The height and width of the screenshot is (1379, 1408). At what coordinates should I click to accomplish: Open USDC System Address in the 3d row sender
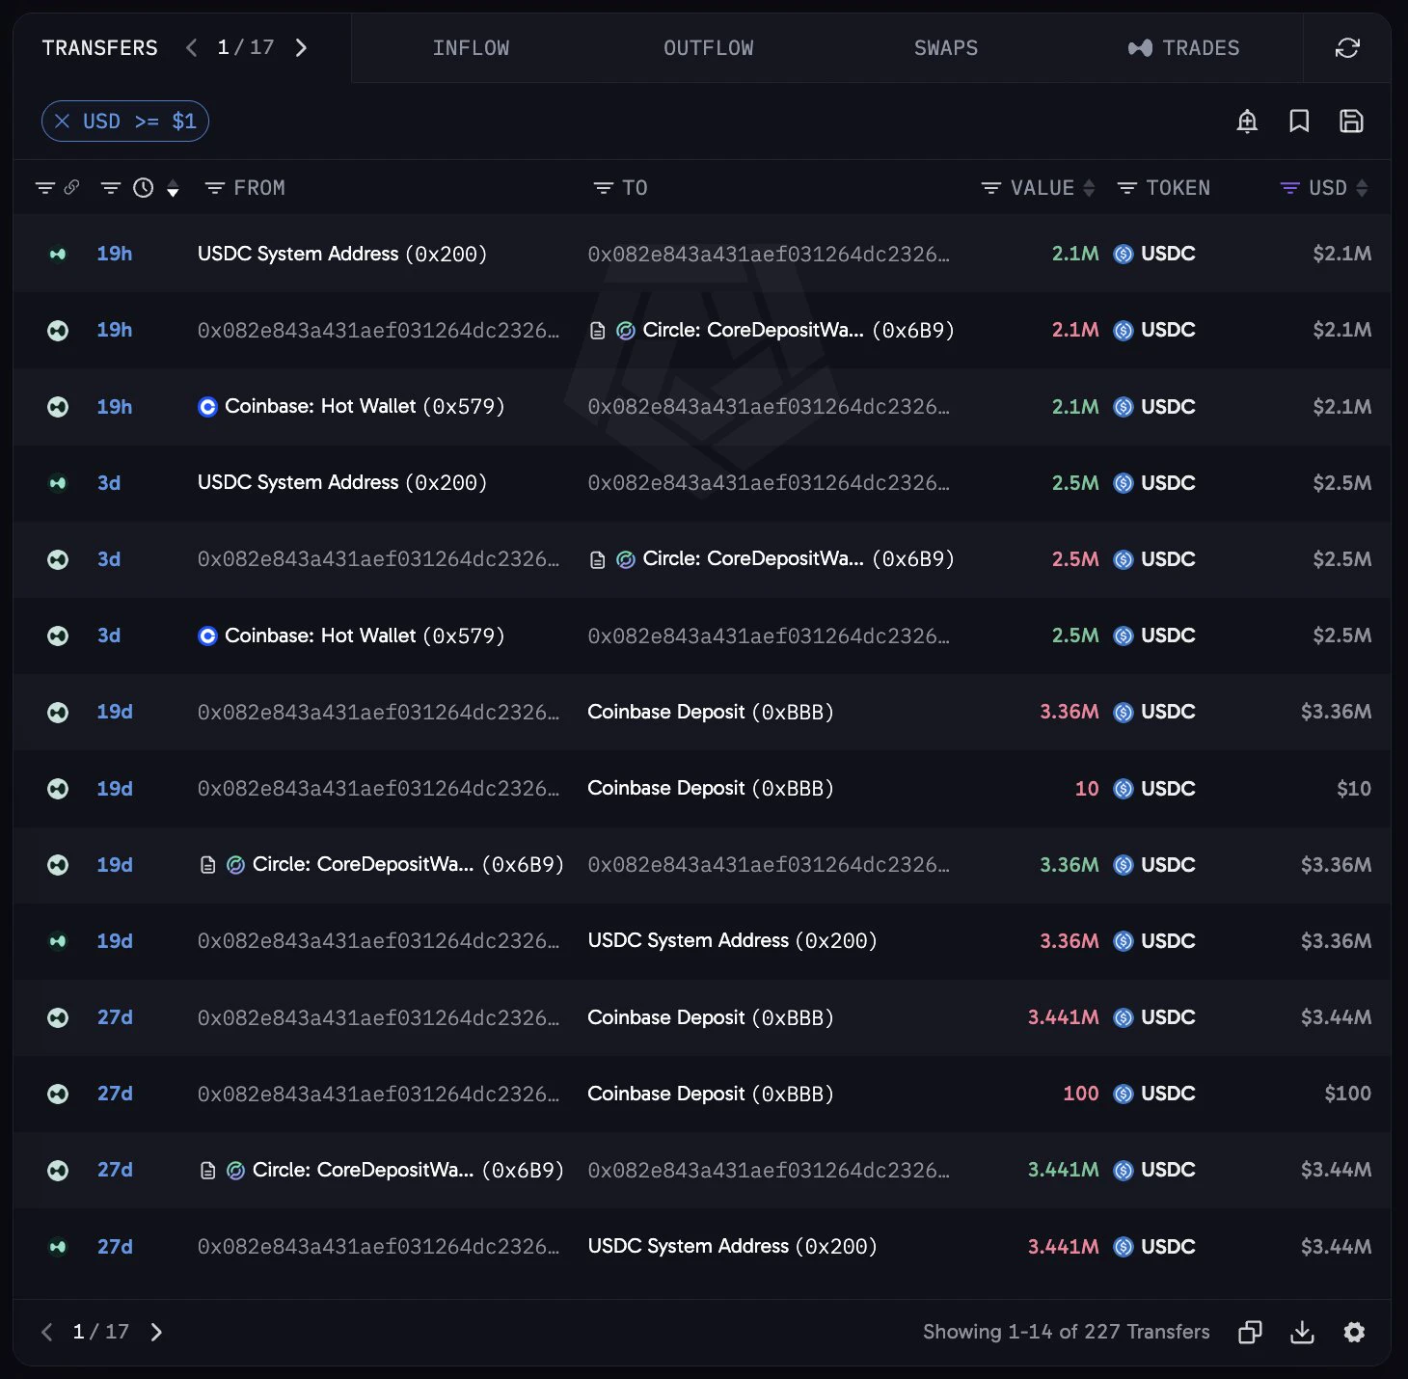pos(342,483)
